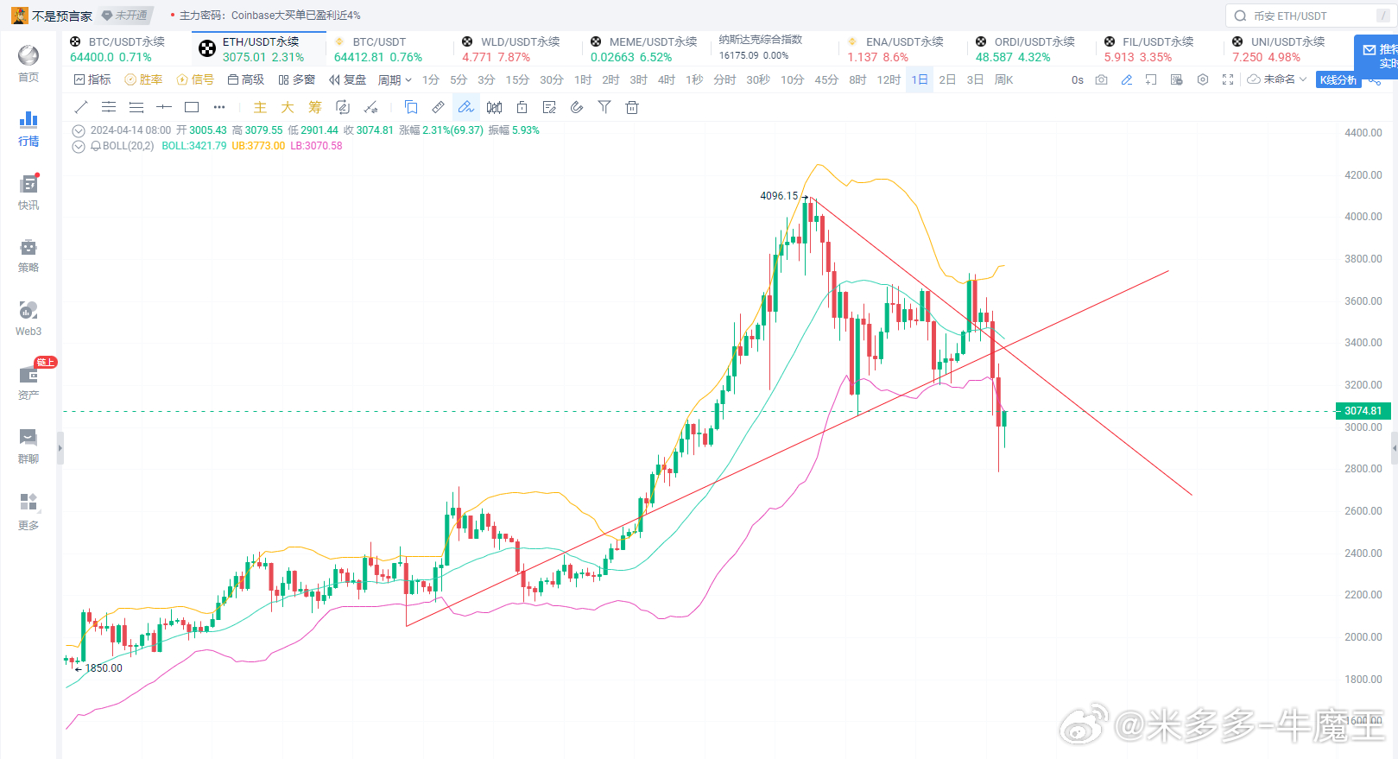Open the 群聊 group chat sidebar item
This screenshot has width=1398, height=759.
(28, 446)
